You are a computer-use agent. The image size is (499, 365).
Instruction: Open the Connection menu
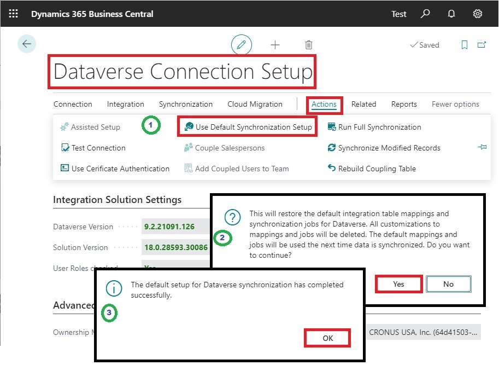pos(73,104)
